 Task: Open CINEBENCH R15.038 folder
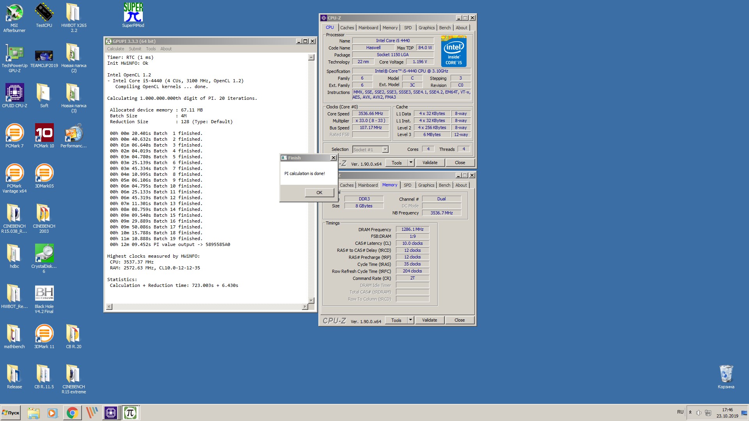(x=14, y=218)
